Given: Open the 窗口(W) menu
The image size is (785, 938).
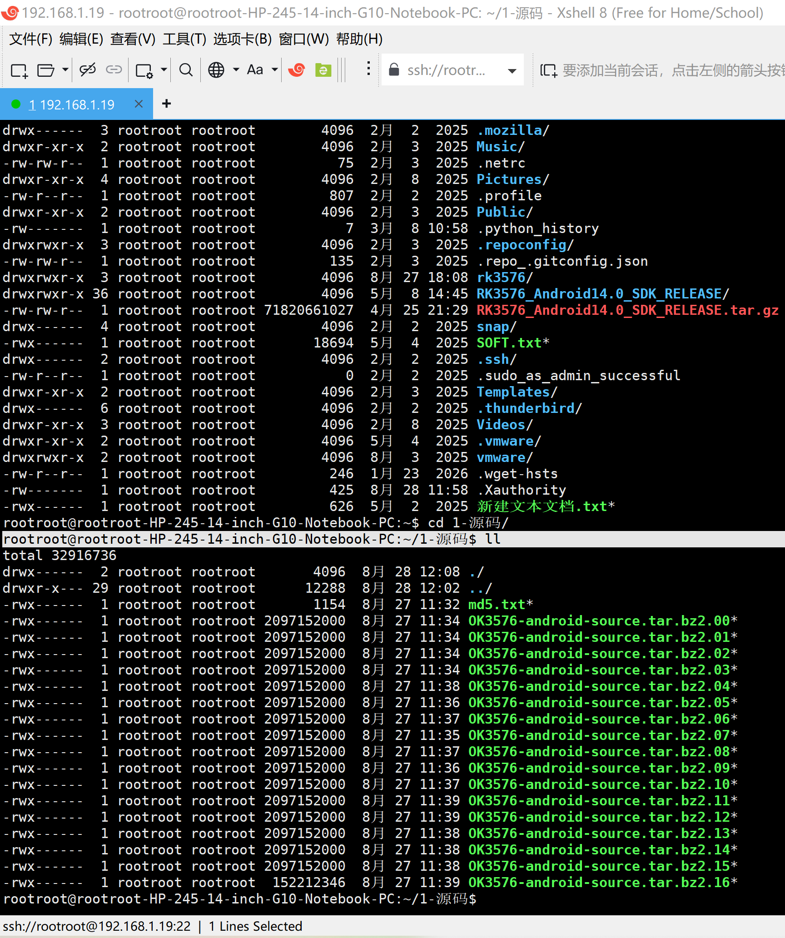Looking at the screenshot, I should (304, 39).
